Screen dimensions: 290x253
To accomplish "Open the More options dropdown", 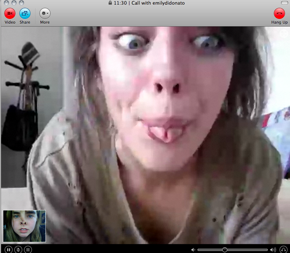I will pyautogui.click(x=44, y=13).
